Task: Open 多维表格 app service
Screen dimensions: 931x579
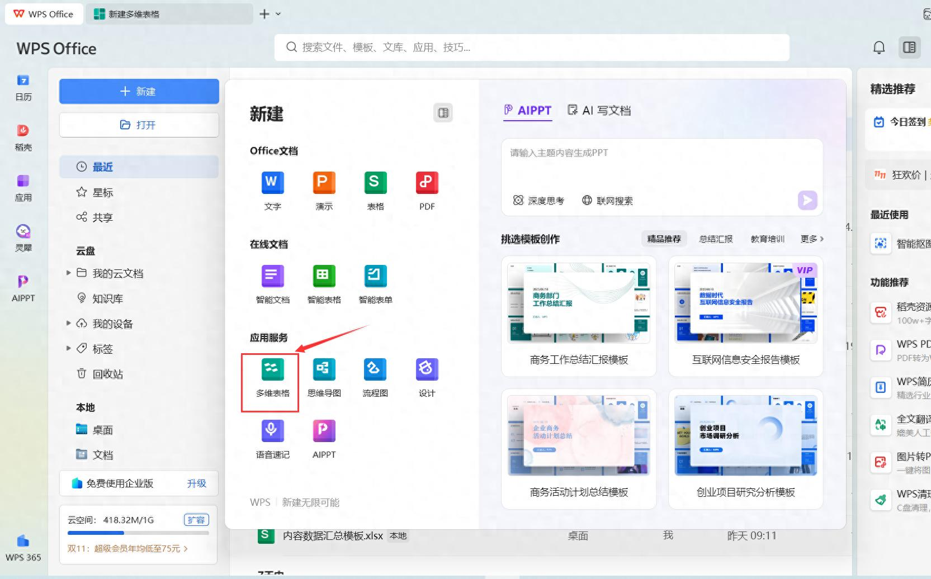Action: (273, 378)
